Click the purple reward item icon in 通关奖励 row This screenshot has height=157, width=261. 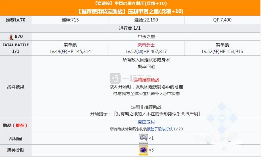point(143,150)
